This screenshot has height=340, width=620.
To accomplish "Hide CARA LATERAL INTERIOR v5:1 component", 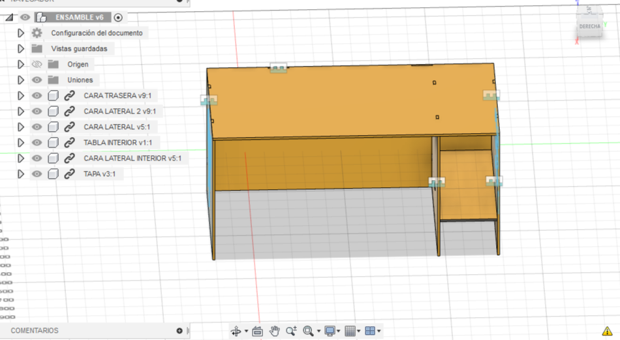I will tap(37, 158).
